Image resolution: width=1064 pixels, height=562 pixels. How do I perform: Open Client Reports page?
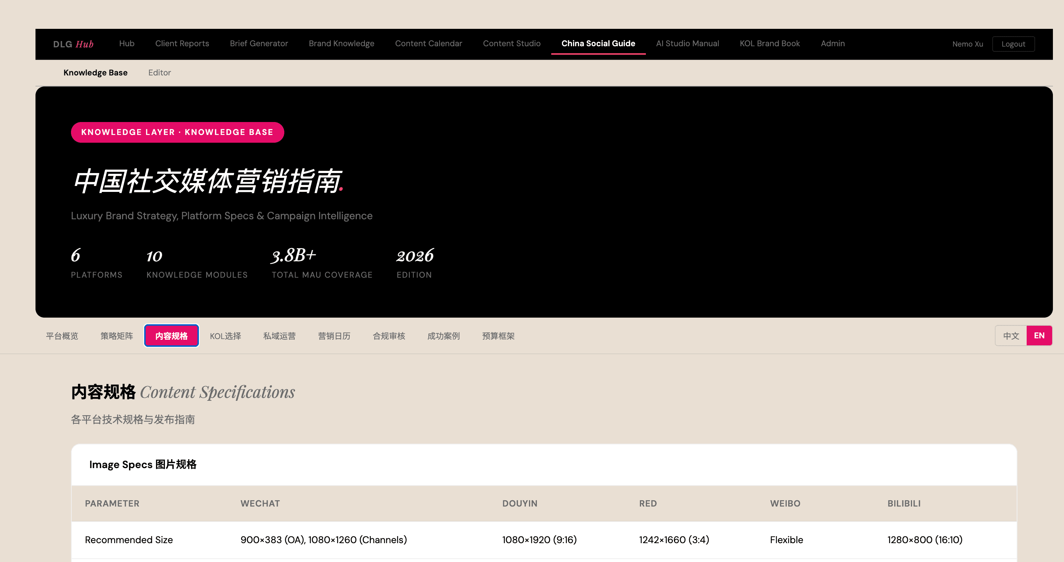tap(182, 43)
